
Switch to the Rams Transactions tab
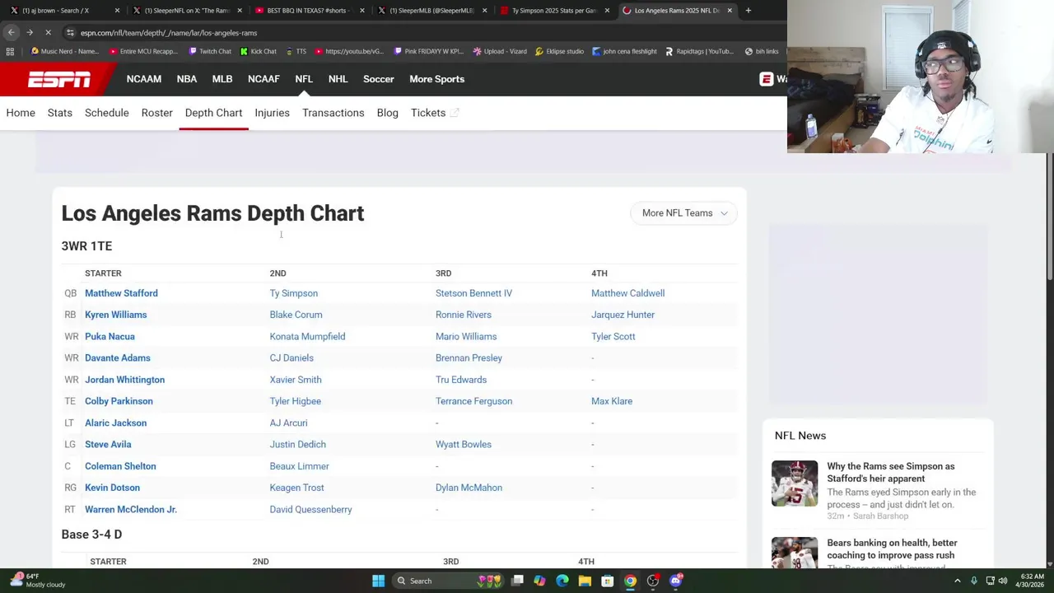(x=333, y=113)
